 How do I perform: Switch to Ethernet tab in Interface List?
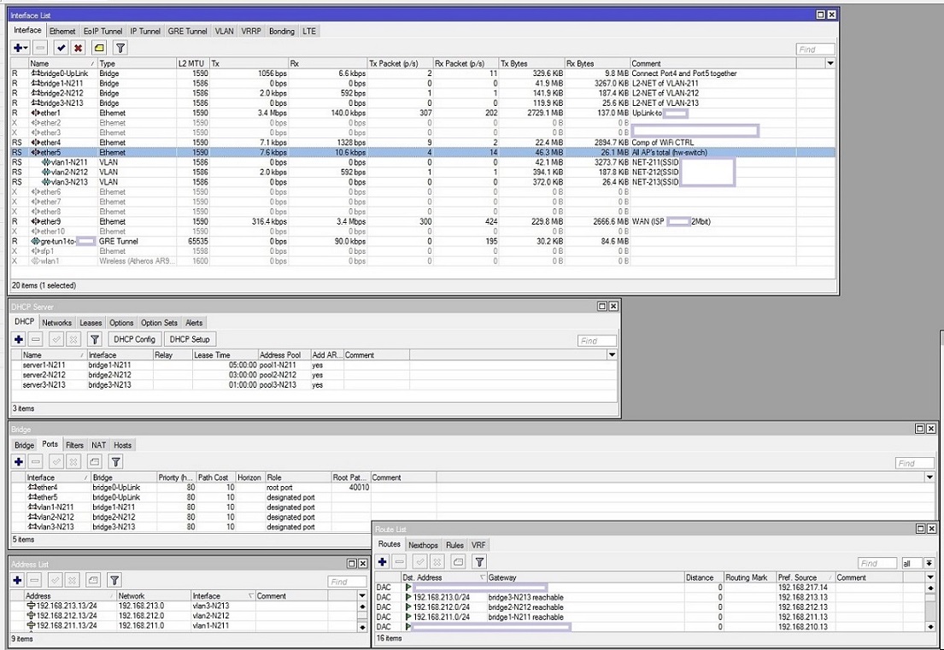click(62, 32)
